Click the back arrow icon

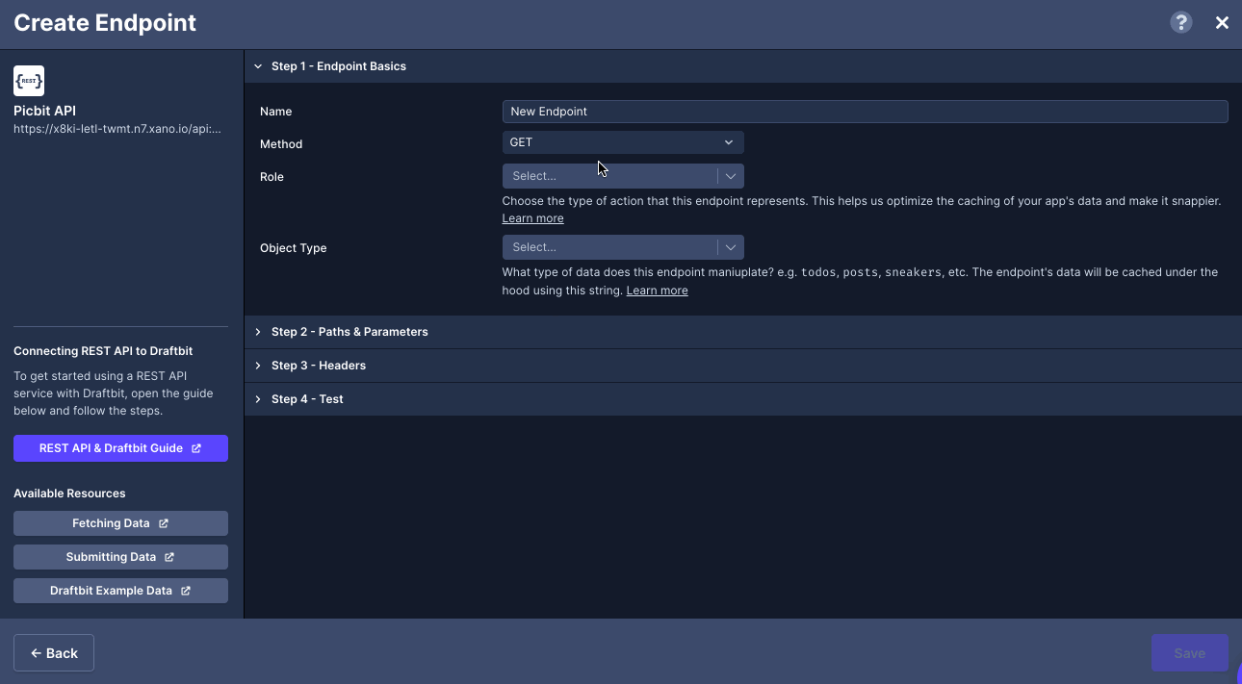pyautogui.click(x=36, y=653)
